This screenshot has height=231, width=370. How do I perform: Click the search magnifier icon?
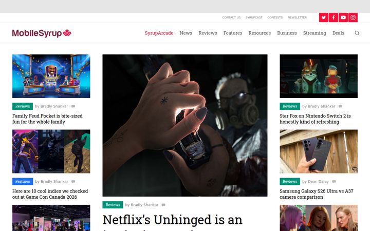click(357, 33)
